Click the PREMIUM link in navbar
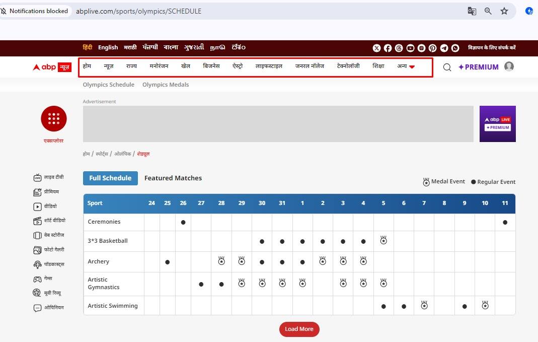 (x=478, y=67)
